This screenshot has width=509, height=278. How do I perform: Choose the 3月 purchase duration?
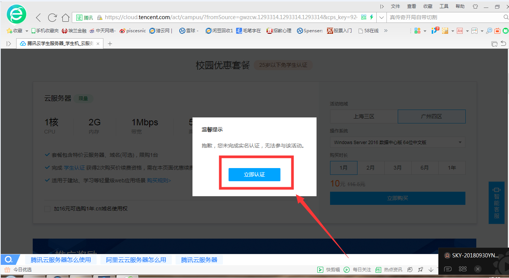tap(398, 168)
